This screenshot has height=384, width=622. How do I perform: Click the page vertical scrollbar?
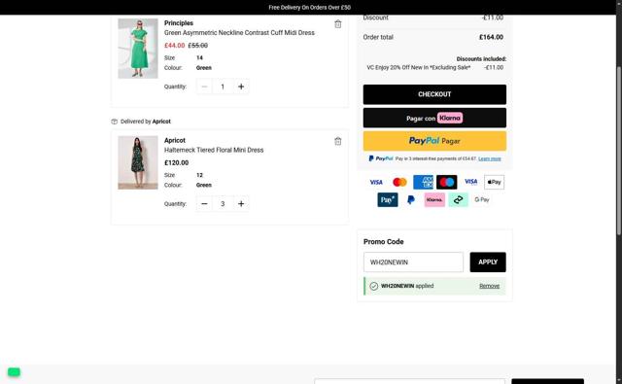click(x=618, y=151)
